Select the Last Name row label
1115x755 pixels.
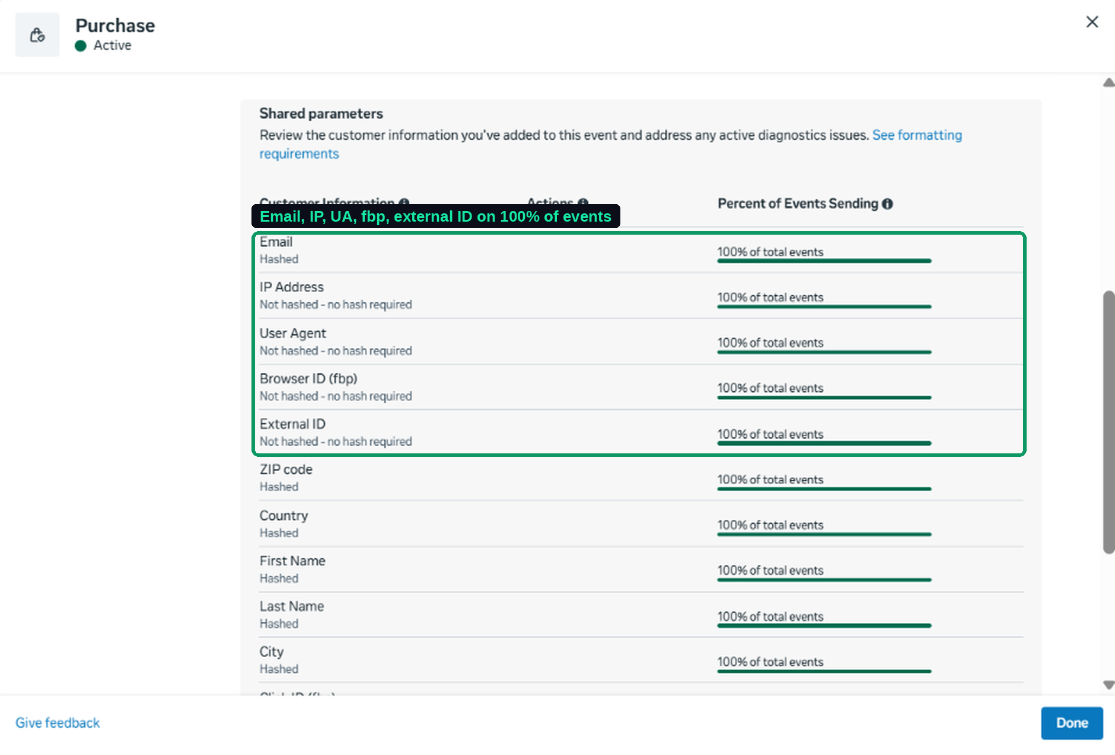click(x=292, y=606)
